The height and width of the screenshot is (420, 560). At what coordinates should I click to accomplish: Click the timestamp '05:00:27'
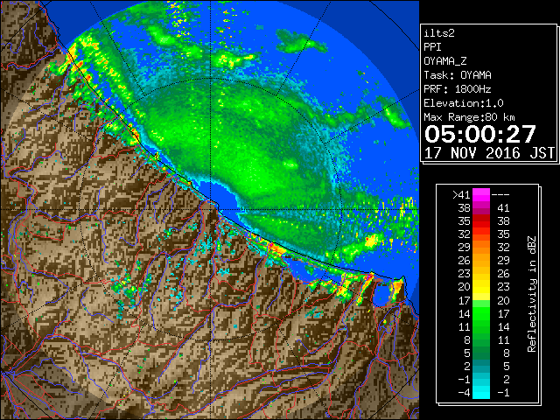pyautogui.click(x=480, y=134)
